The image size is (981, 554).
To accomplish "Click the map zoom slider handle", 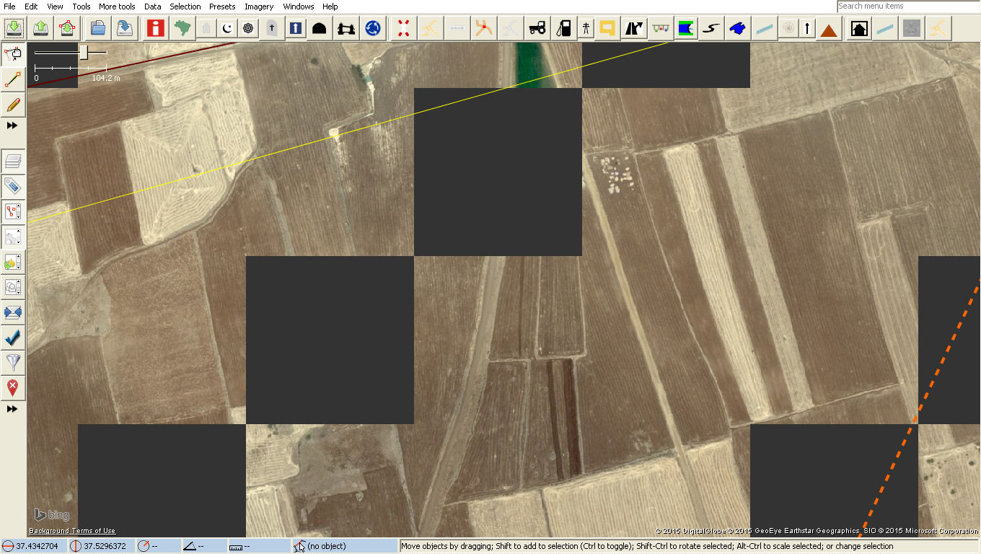I will click(84, 52).
